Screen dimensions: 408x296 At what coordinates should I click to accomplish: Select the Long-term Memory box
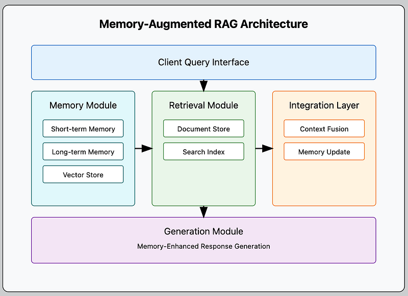[x=83, y=151]
